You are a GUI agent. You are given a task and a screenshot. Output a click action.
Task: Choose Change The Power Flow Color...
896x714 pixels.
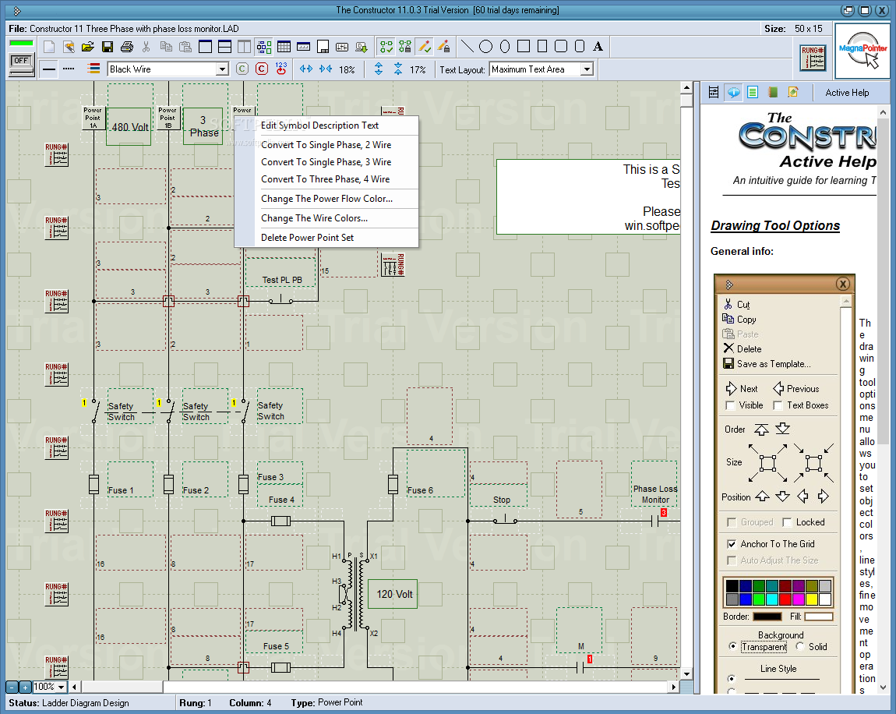[326, 198]
